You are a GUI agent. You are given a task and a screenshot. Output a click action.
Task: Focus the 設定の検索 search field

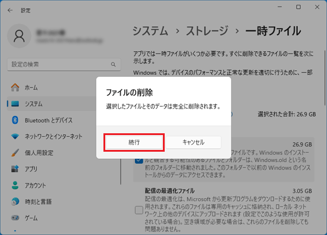pyautogui.click(x=64, y=64)
